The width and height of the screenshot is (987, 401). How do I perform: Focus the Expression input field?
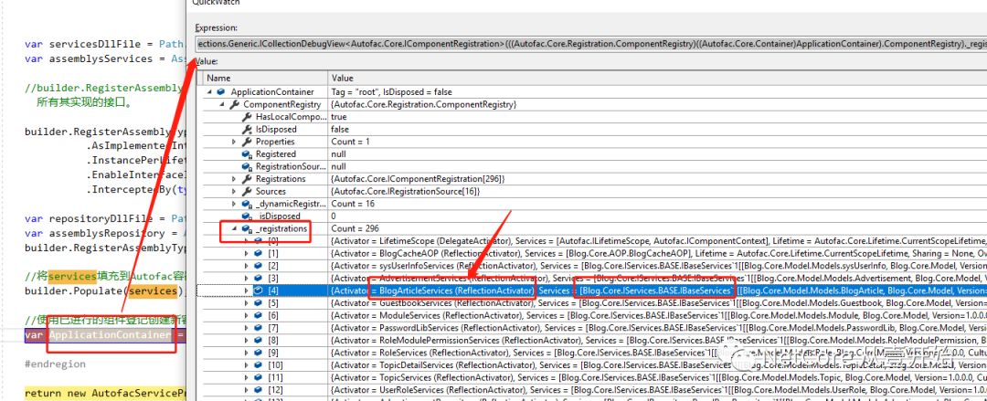(590, 44)
